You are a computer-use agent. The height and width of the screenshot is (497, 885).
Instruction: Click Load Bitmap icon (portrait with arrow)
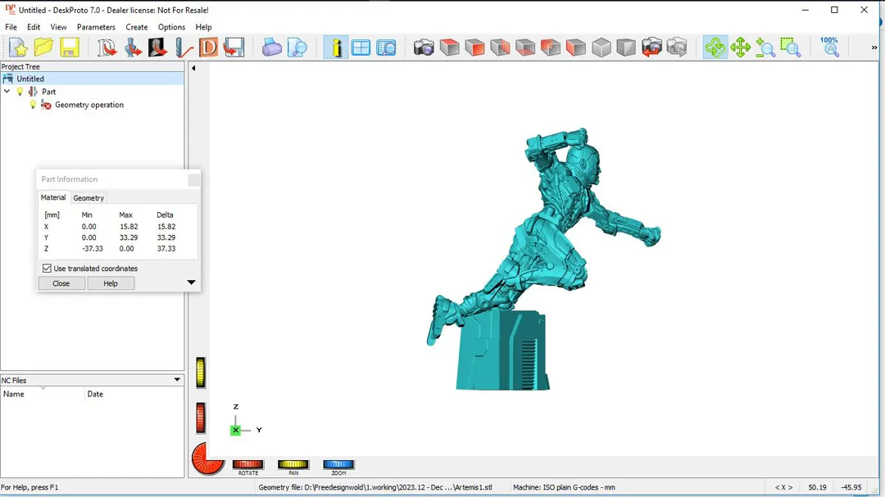pyautogui.click(x=157, y=47)
